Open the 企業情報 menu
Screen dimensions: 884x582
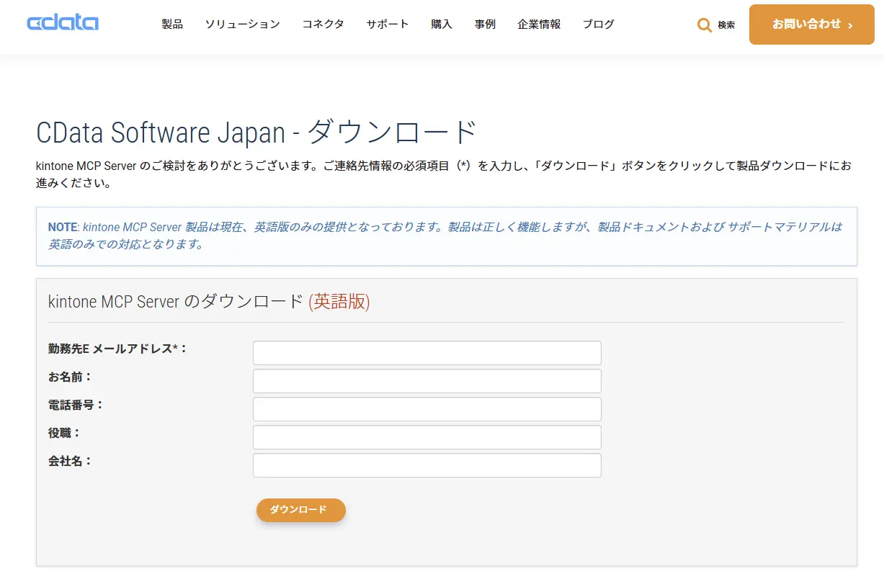pos(539,24)
